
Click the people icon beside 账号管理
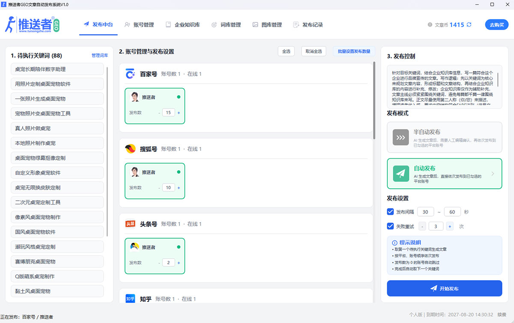(x=127, y=25)
